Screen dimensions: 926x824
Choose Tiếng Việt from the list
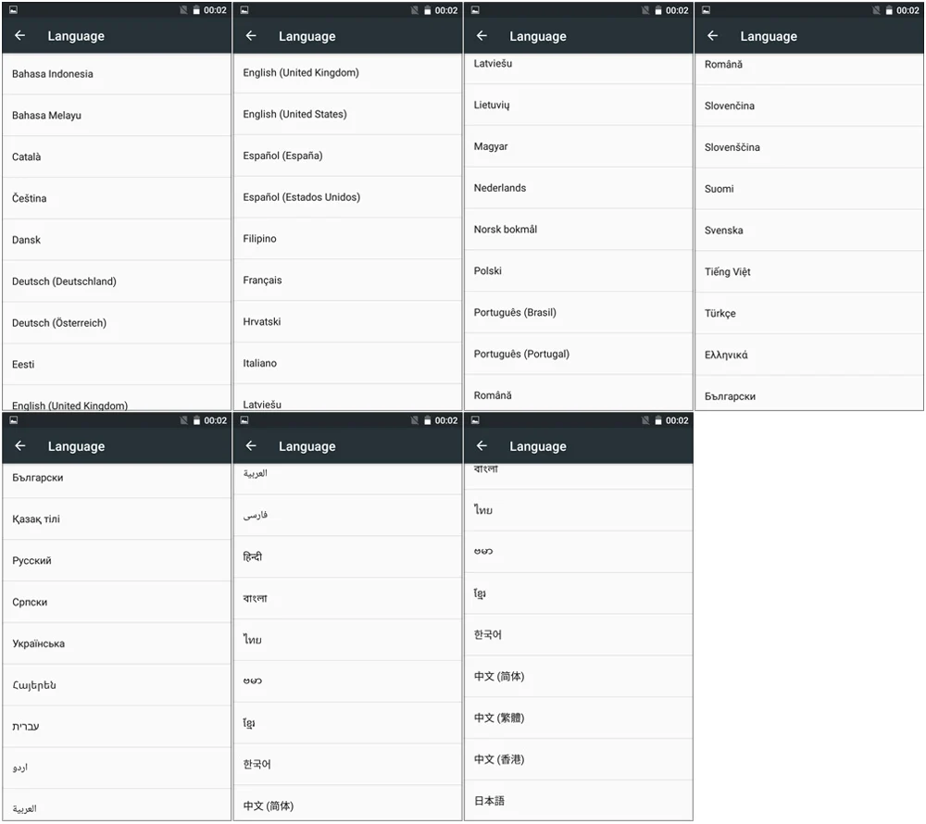(809, 272)
